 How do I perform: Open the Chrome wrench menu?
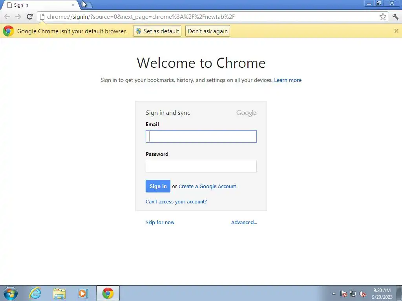[x=395, y=17]
